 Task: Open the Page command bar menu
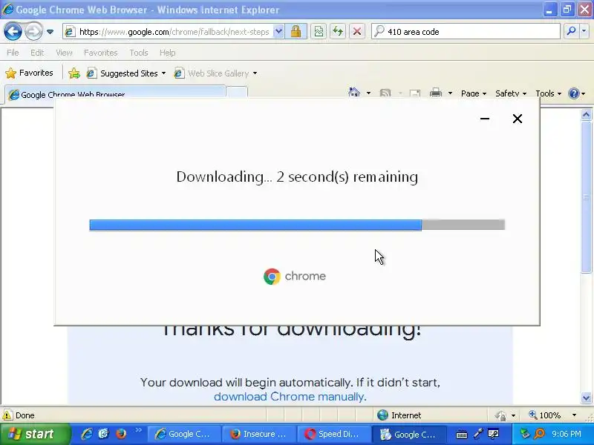(x=474, y=93)
